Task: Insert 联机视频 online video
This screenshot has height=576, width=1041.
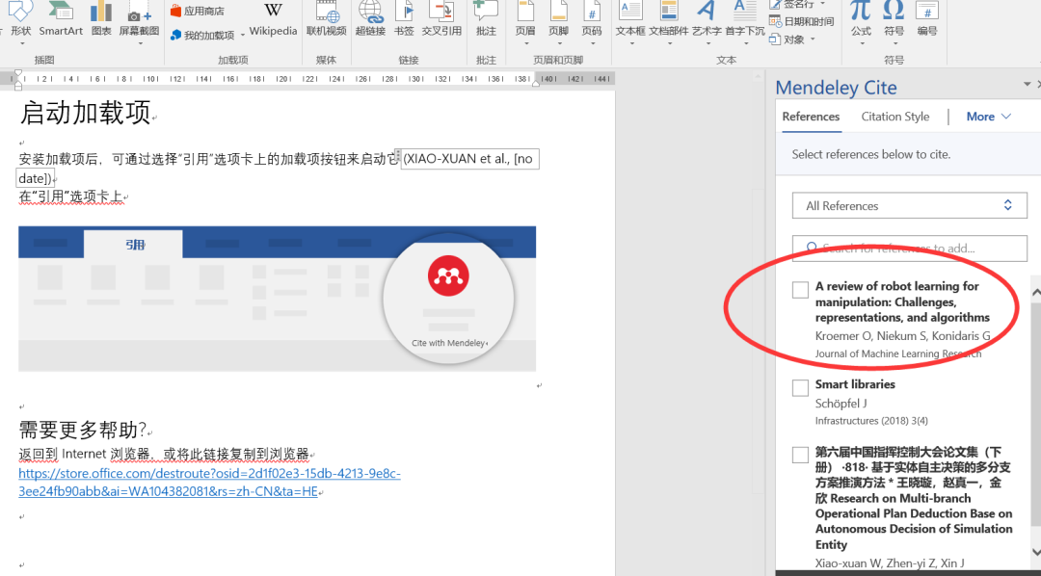Action: click(x=326, y=18)
